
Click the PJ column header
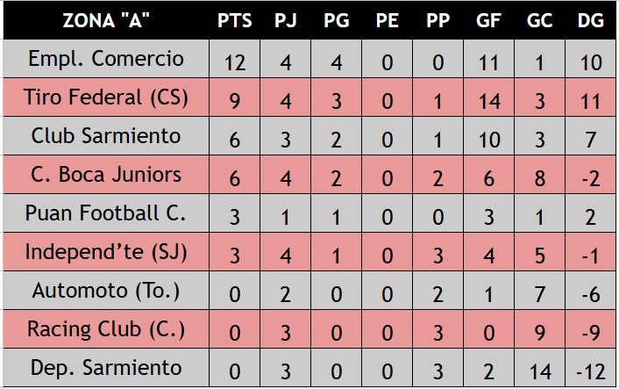pos(285,20)
